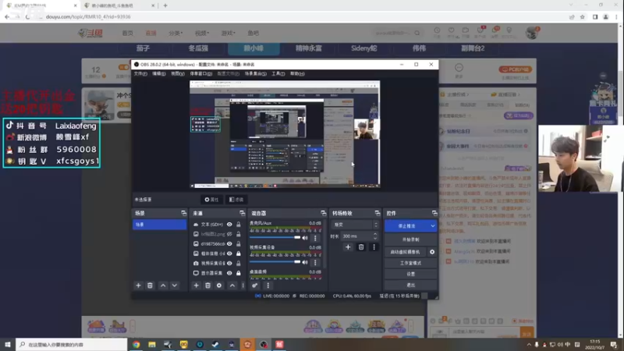
Task: Move source up in Sources toolbar
Action: pos(232,285)
